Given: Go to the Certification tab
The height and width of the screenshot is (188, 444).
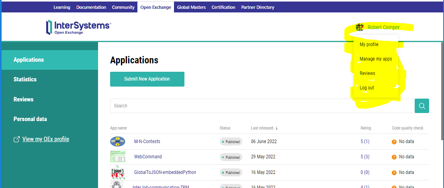Looking at the screenshot, I should (223, 7).
